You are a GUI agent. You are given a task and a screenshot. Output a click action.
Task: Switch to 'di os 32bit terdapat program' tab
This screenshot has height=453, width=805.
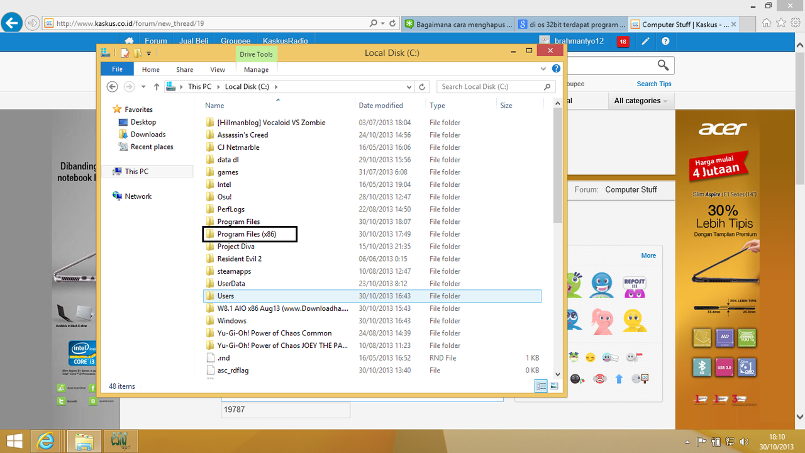tap(570, 25)
